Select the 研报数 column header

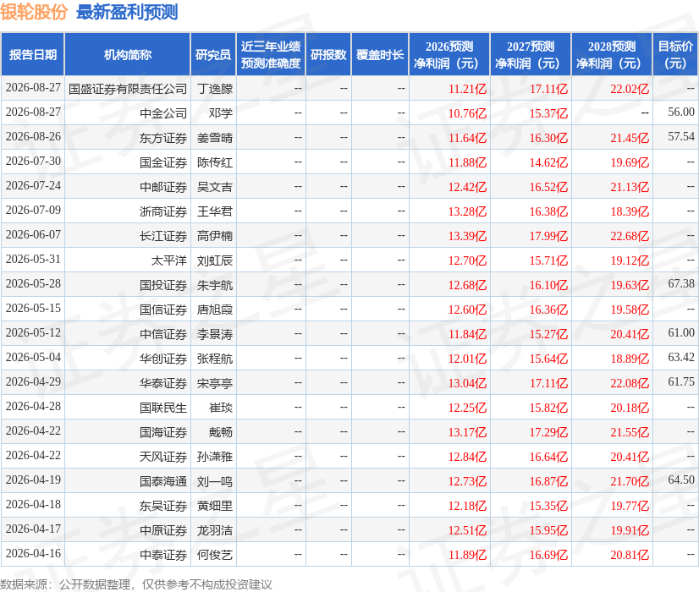pos(328,54)
